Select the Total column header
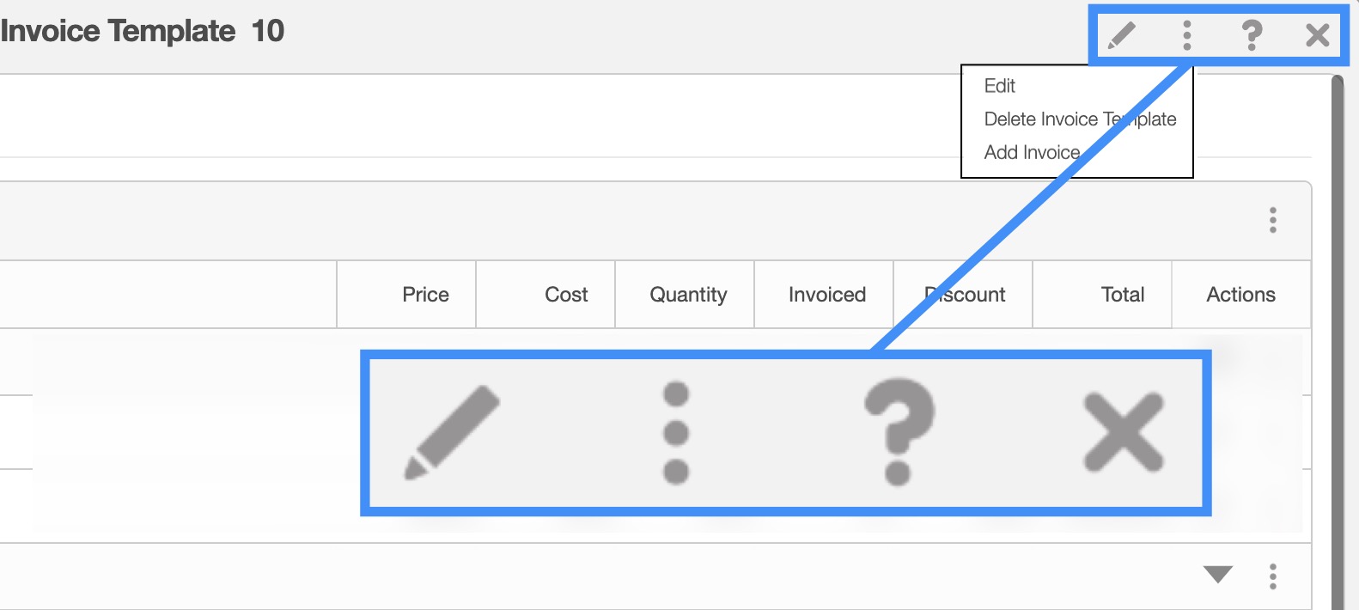1359x610 pixels. pyautogui.click(x=1122, y=295)
